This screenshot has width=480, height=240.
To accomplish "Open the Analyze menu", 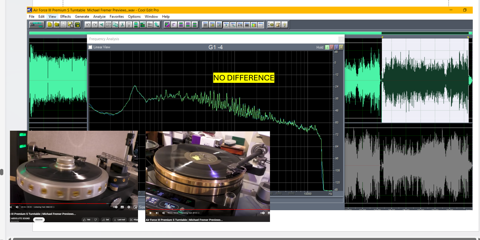I will pos(99,17).
